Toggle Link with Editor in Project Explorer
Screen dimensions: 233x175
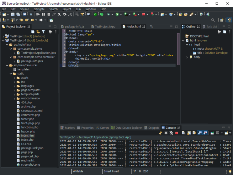38,32
